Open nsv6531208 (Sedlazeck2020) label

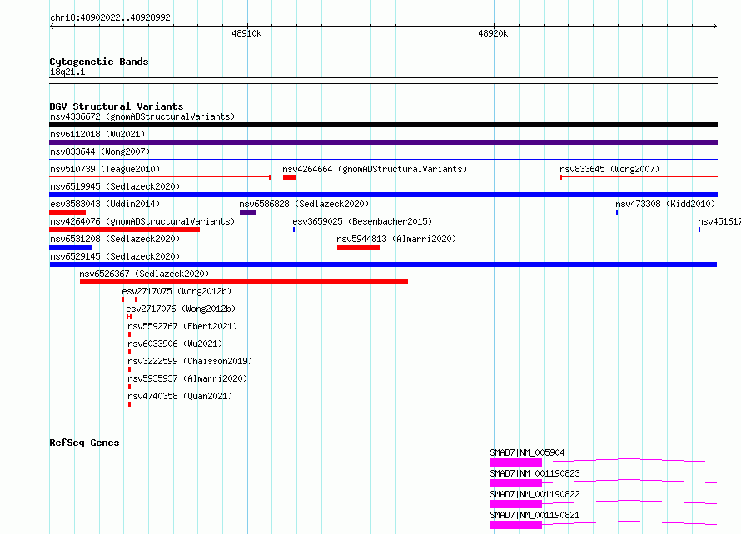pos(115,239)
